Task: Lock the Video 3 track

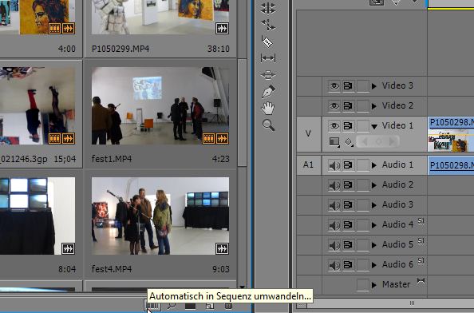Action: tap(363, 86)
